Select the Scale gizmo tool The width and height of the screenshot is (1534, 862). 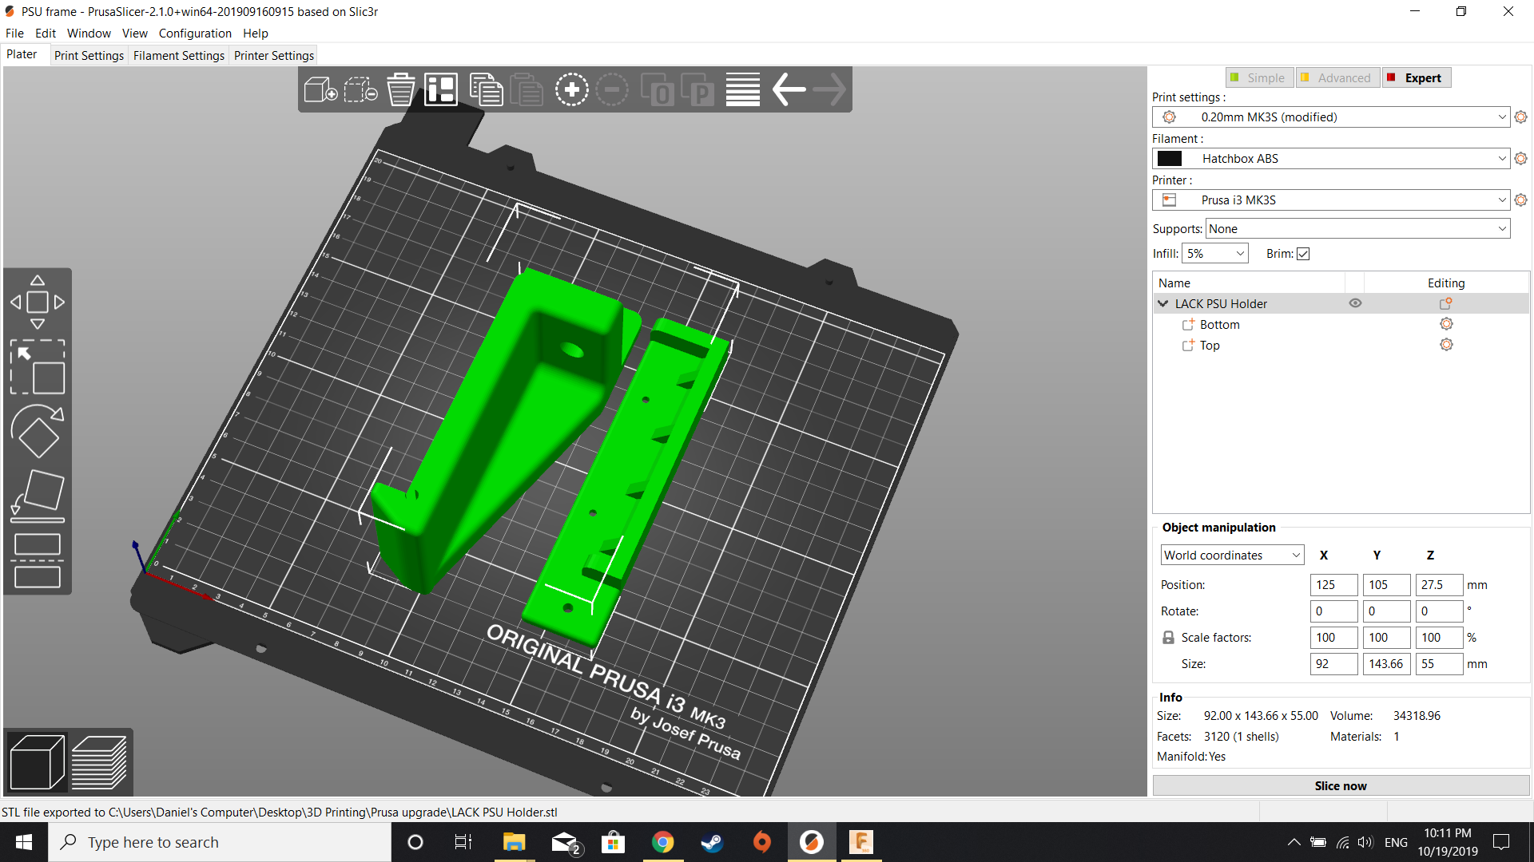tap(38, 367)
